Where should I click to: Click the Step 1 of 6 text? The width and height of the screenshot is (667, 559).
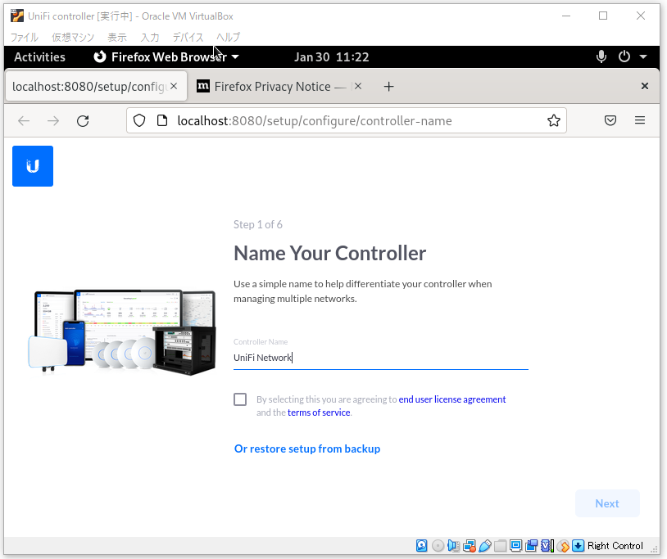coord(258,224)
